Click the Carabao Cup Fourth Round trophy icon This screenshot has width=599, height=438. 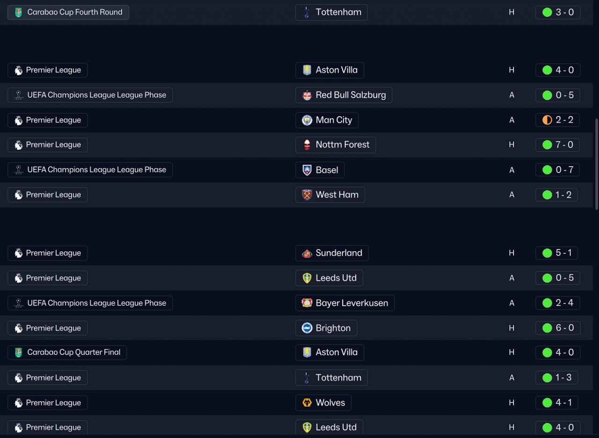coord(18,13)
